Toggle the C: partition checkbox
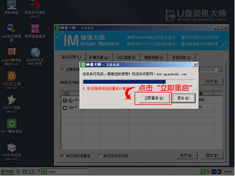 [x=65, y=101]
